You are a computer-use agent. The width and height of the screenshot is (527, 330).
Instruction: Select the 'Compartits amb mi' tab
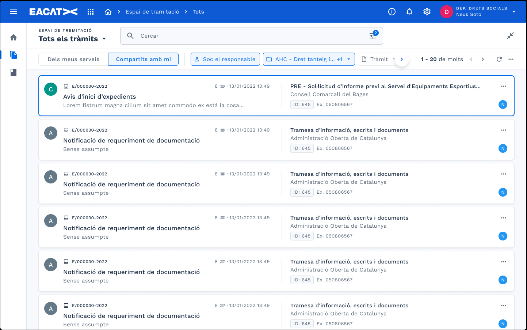pyautogui.click(x=143, y=59)
